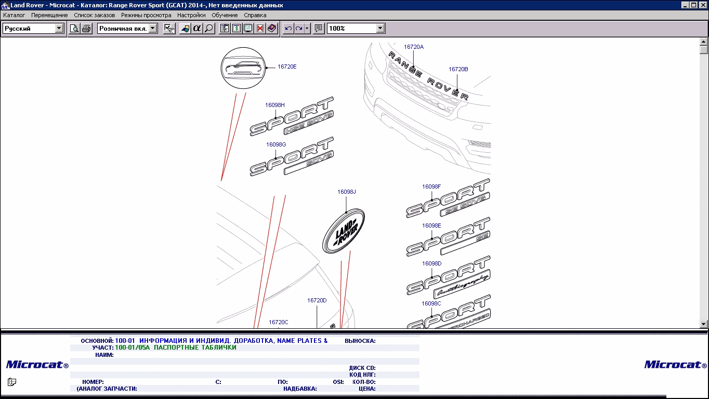Expand the Розничная вкл. price dropdown

[153, 29]
